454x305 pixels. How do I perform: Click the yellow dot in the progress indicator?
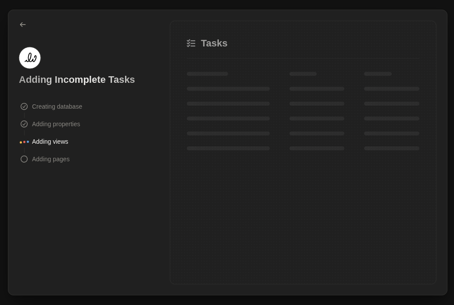tap(21, 142)
